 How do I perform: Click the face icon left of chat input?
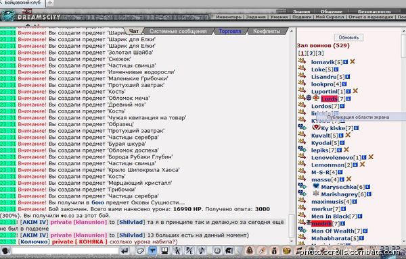[5, 251]
